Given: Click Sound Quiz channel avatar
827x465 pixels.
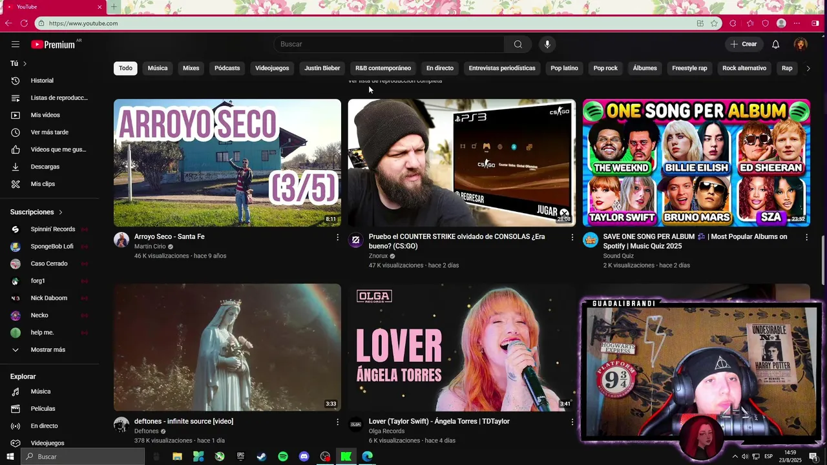Looking at the screenshot, I should pyautogui.click(x=591, y=240).
